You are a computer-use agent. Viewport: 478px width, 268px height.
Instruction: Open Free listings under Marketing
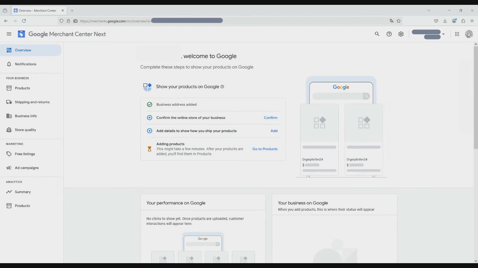[x=31, y=154]
